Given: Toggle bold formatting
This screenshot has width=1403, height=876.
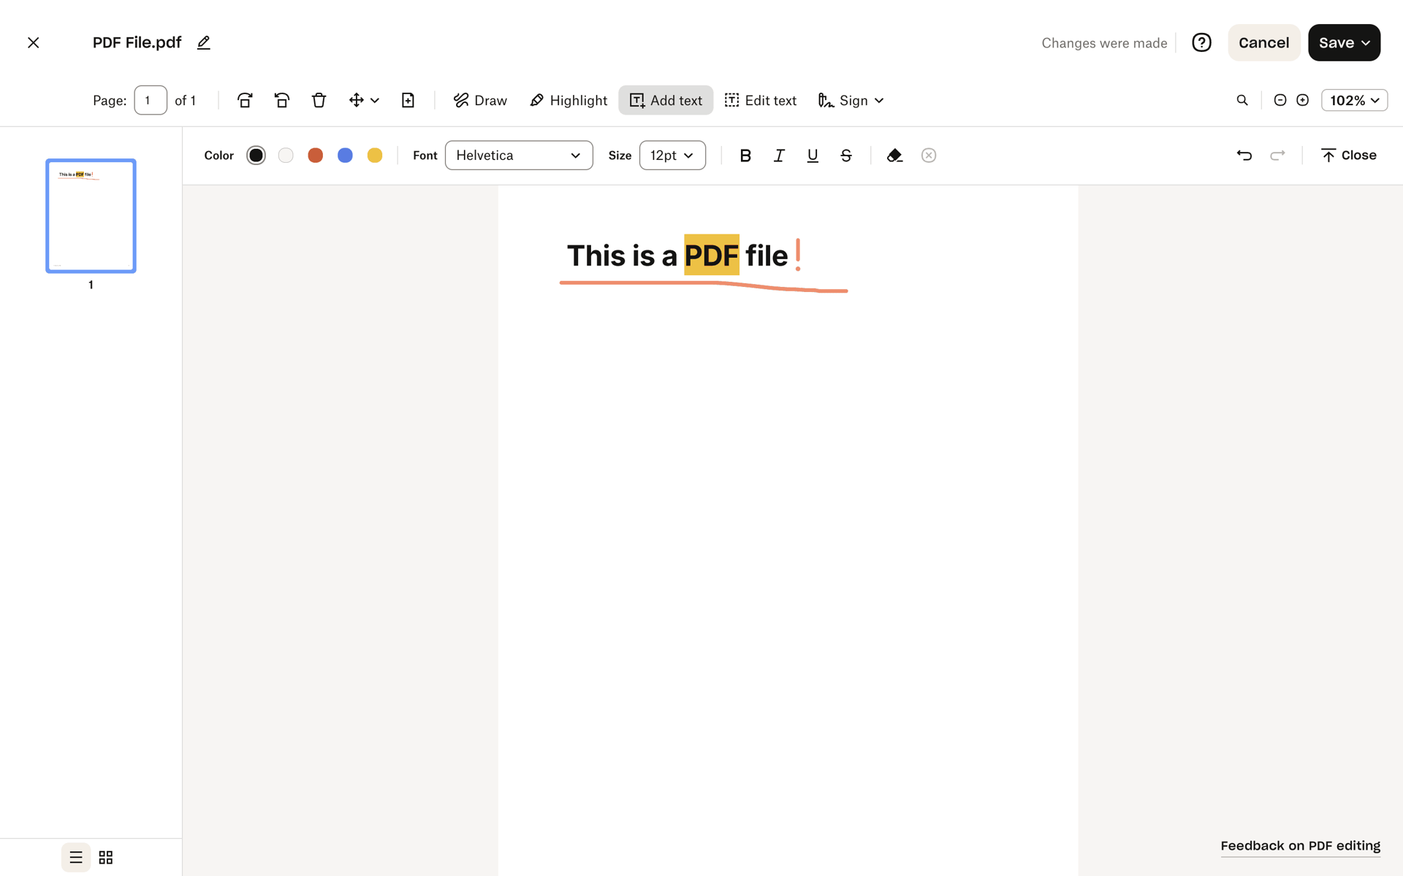Looking at the screenshot, I should [x=745, y=155].
